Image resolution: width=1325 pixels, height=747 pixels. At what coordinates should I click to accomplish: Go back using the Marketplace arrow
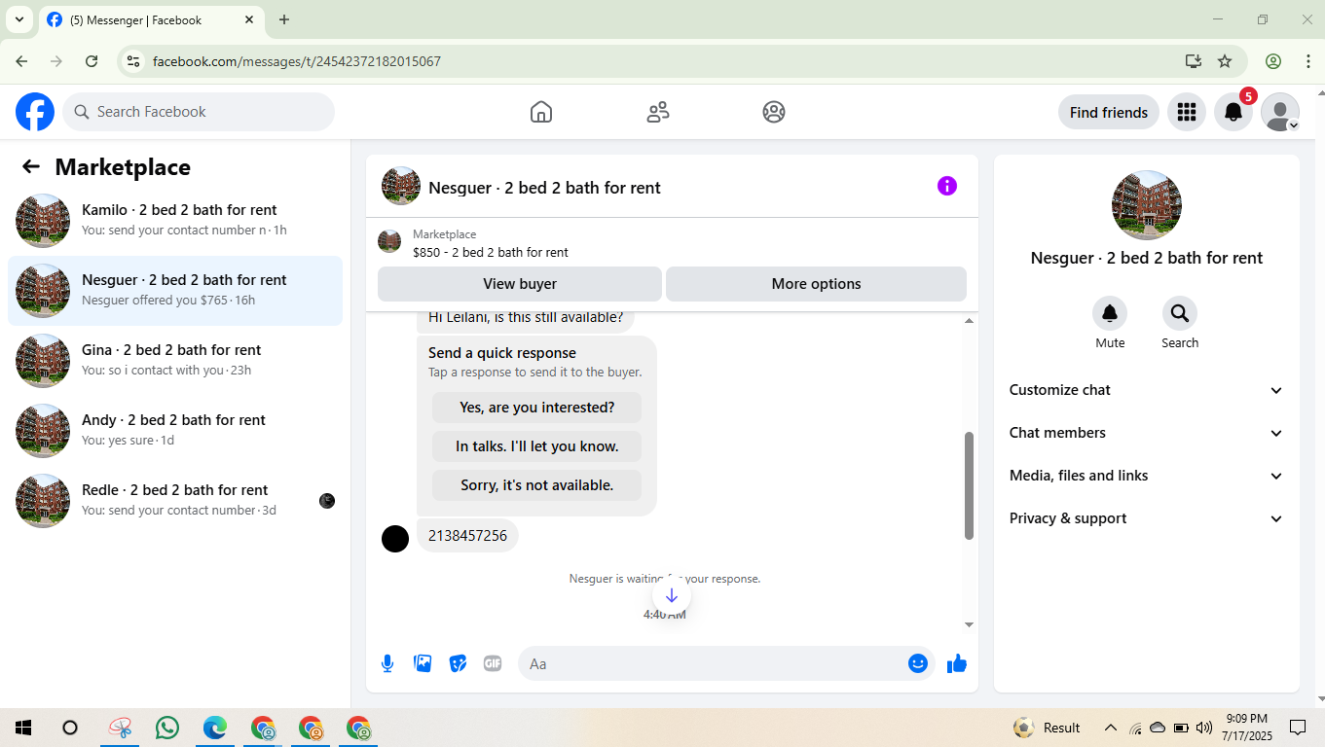pyautogui.click(x=31, y=166)
